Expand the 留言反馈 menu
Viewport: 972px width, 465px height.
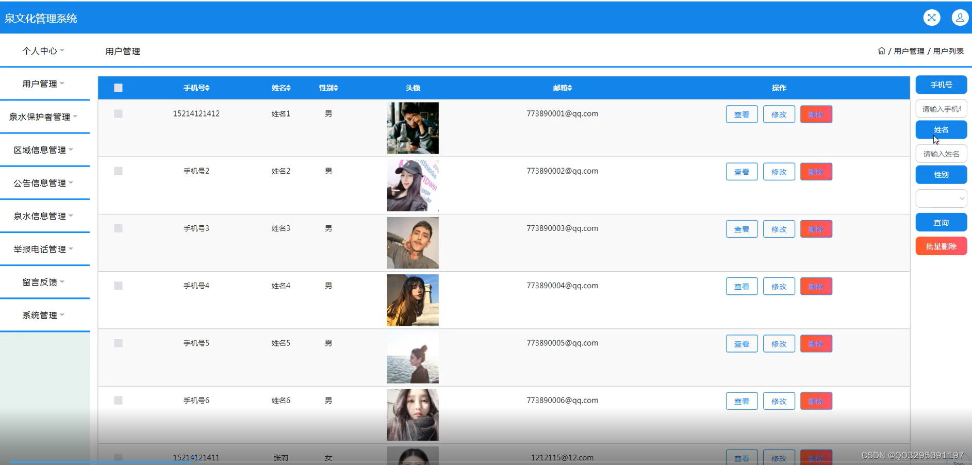43,282
